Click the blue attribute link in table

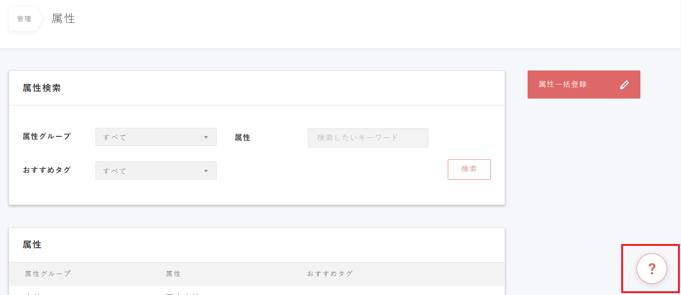180,294
